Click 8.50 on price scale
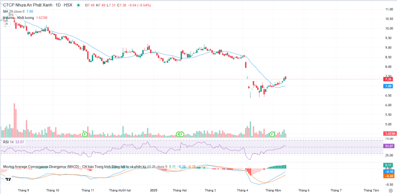The width and height of the screenshot is (397, 194). [389, 57]
